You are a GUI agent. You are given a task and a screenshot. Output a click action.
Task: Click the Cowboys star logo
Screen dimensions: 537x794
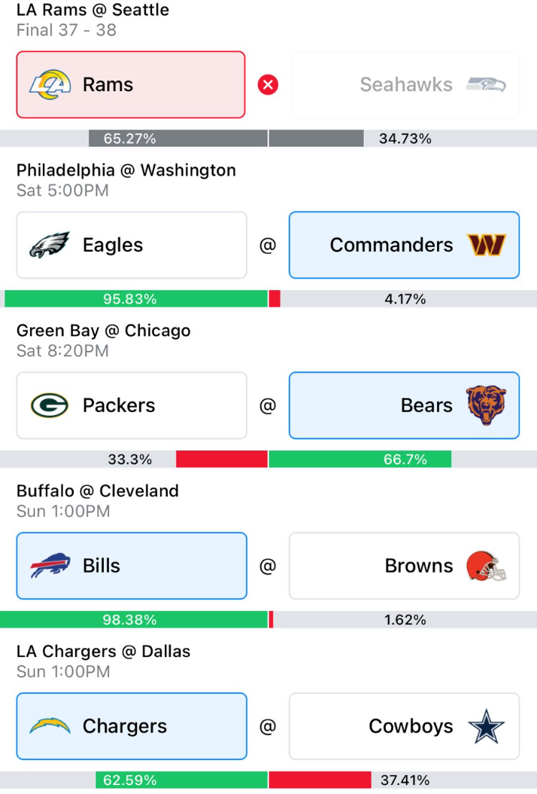(x=486, y=726)
